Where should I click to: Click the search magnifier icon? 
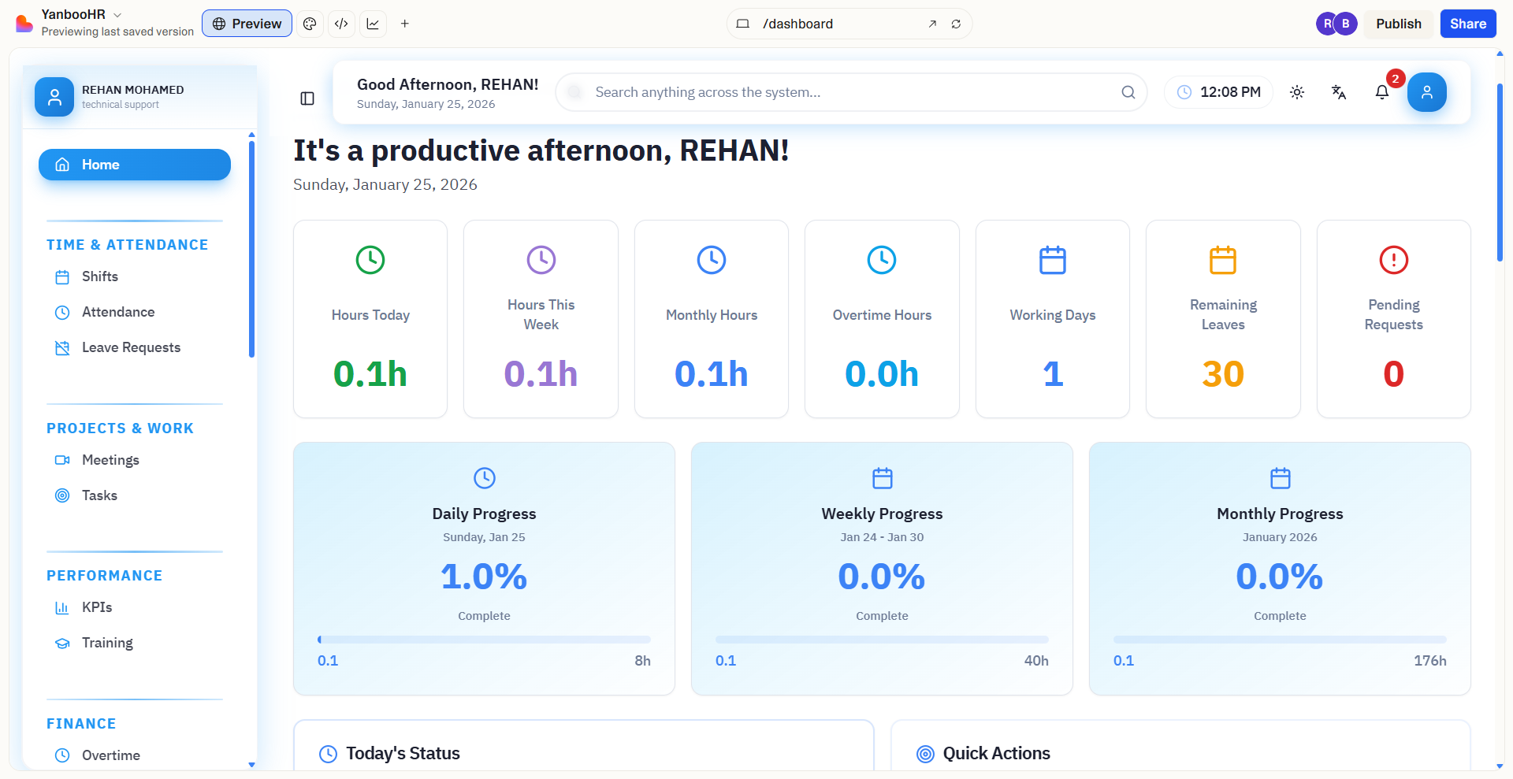(x=1128, y=92)
